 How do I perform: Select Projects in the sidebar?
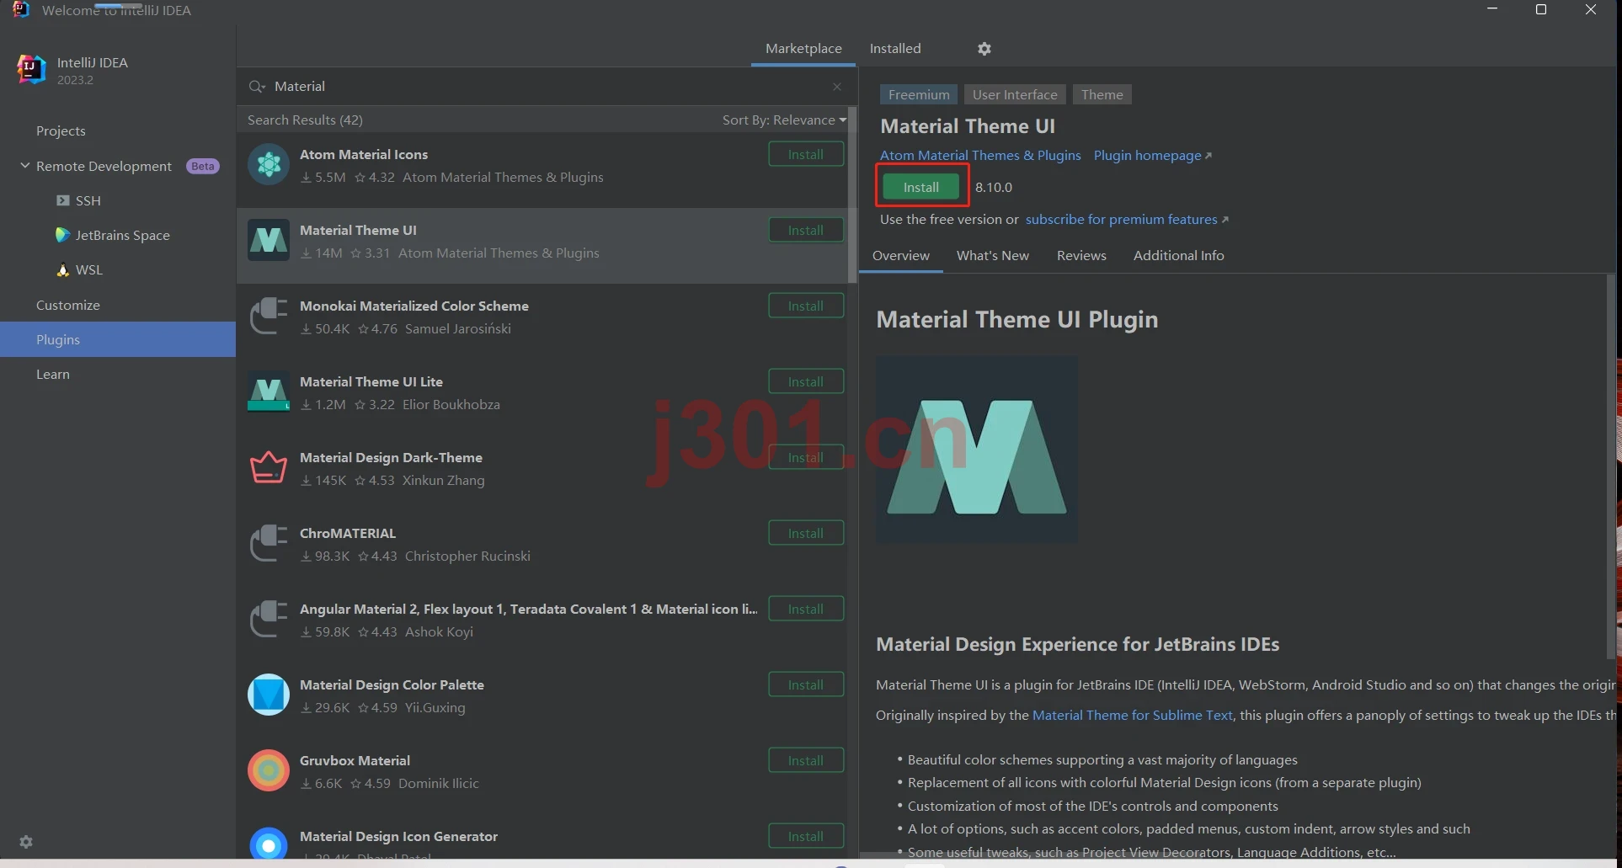click(118, 130)
